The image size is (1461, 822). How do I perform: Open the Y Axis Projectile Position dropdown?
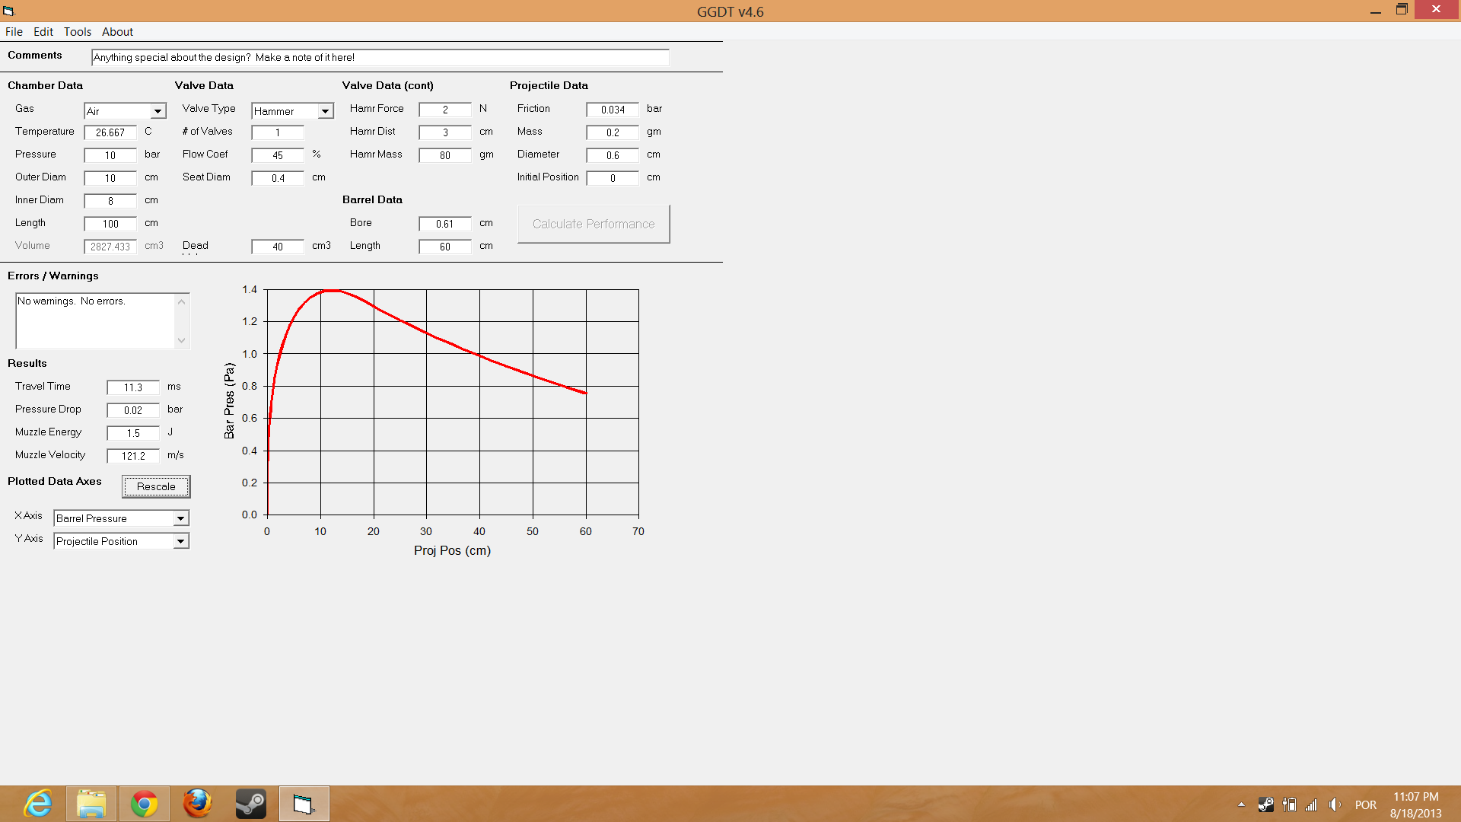pyautogui.click(x=180, y=541)
